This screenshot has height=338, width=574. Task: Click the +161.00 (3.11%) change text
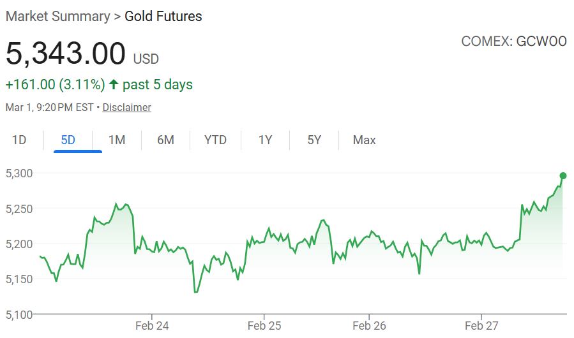55,84
